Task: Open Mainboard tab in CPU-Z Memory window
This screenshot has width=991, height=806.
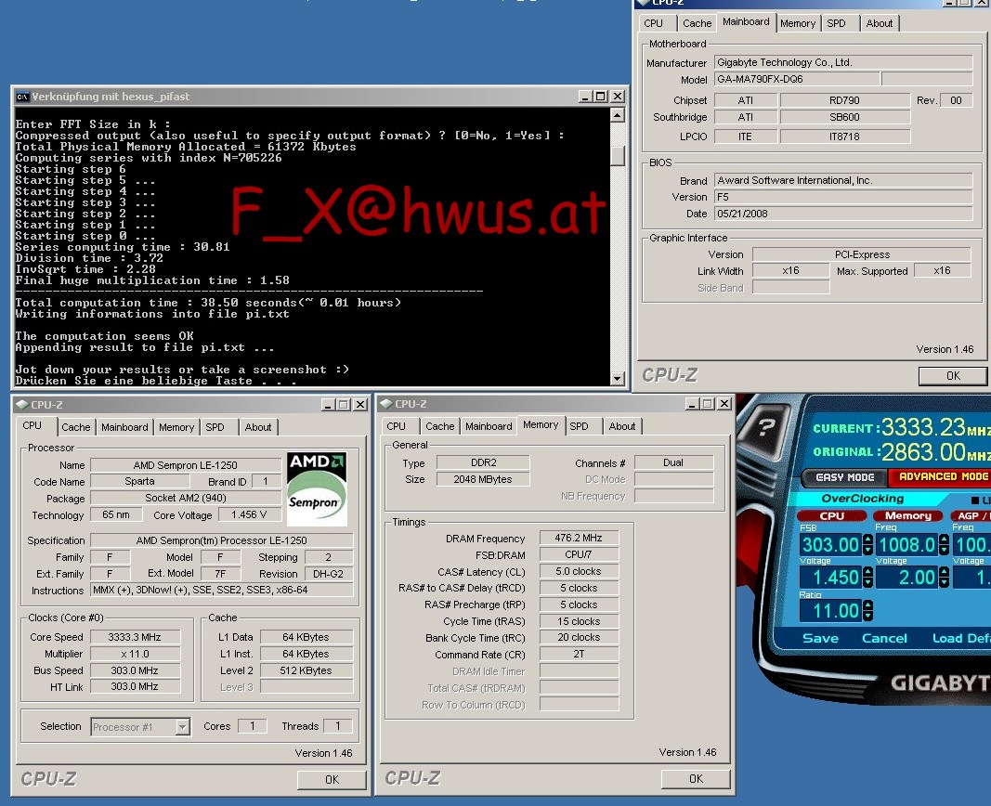Action: [x=489, y=426]
